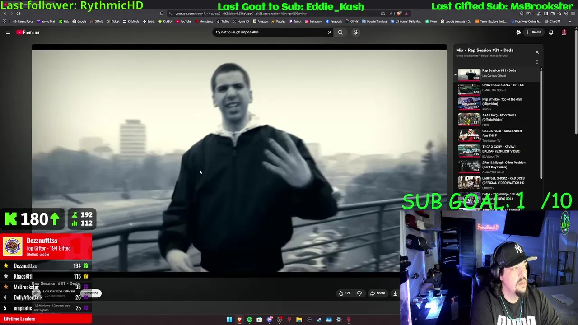Switch to the Brave browser taskbar icon

point(239,320)
